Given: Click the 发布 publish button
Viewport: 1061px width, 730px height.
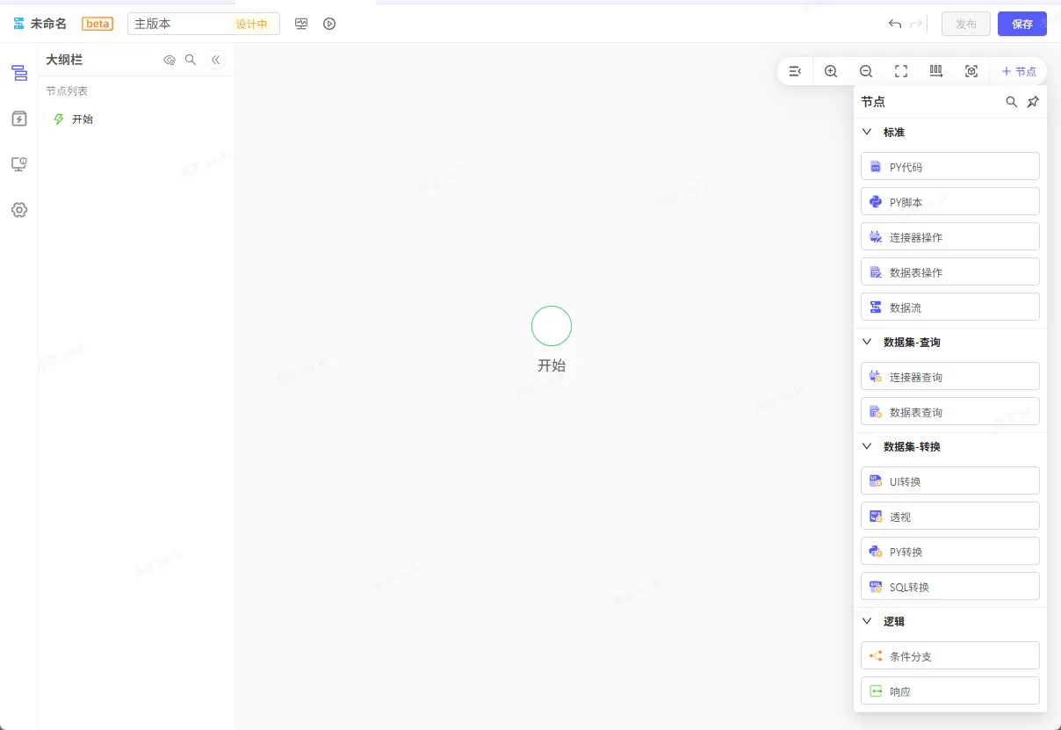Looking at the screenshot, I should coord(966,24).
